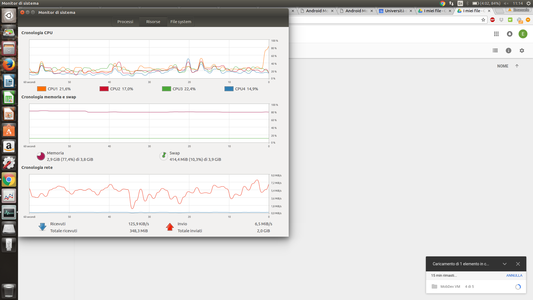Open the File system tab
Viewport: 533px width, 300px height.
click(x=181, y=22)
